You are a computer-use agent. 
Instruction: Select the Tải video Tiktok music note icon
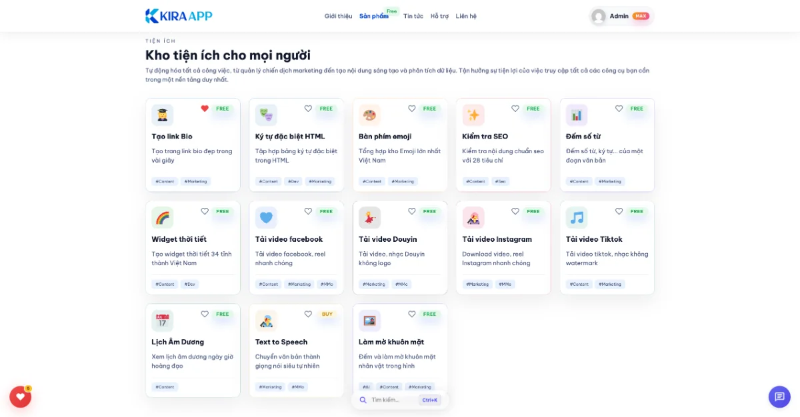[576, 216]
